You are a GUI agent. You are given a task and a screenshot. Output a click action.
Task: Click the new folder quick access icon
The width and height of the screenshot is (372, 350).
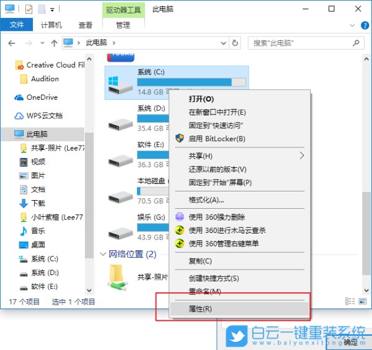click(42, 9)
